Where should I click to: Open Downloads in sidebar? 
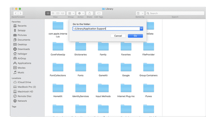pos(22,49)
